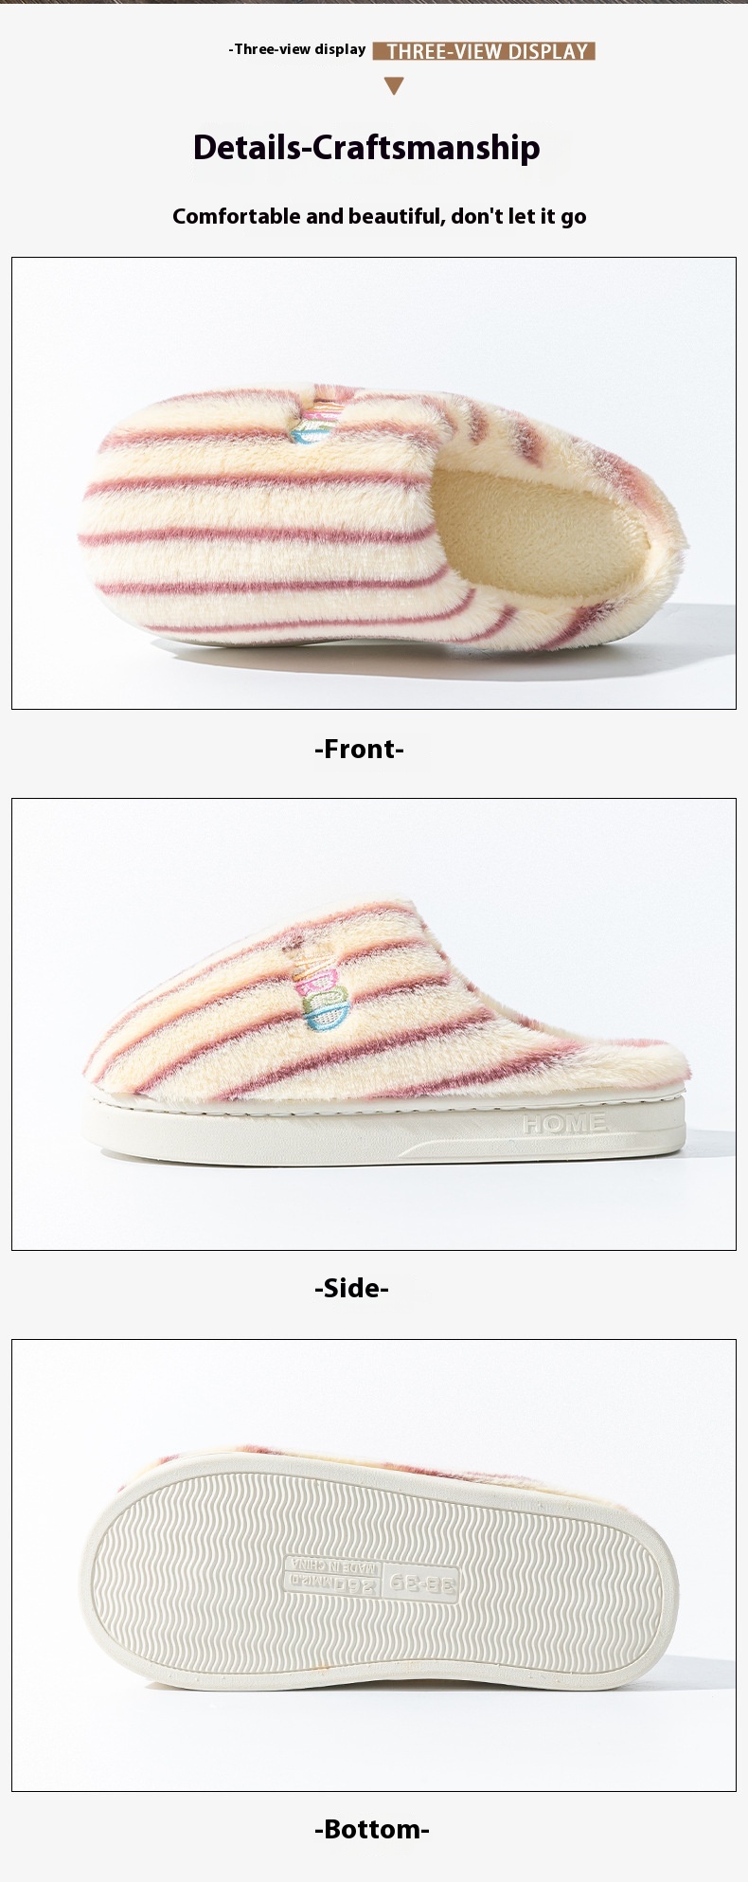Click the MADE IN CHINA stamp on sole
This screenshot has width=748, height=1882.
click(334, 1565)
